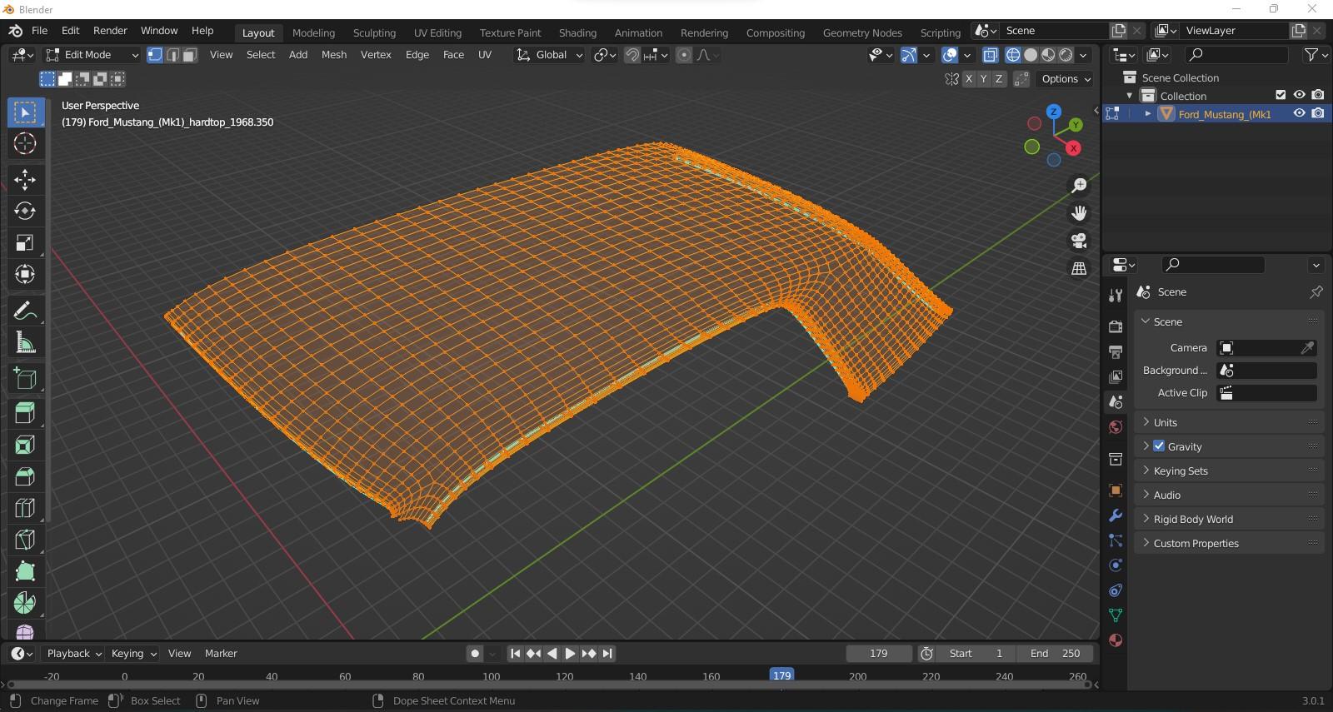Screen dimensions: 1333x712
Task: Open the Modifier wrench properties tab
Action: pos(1116,515)
